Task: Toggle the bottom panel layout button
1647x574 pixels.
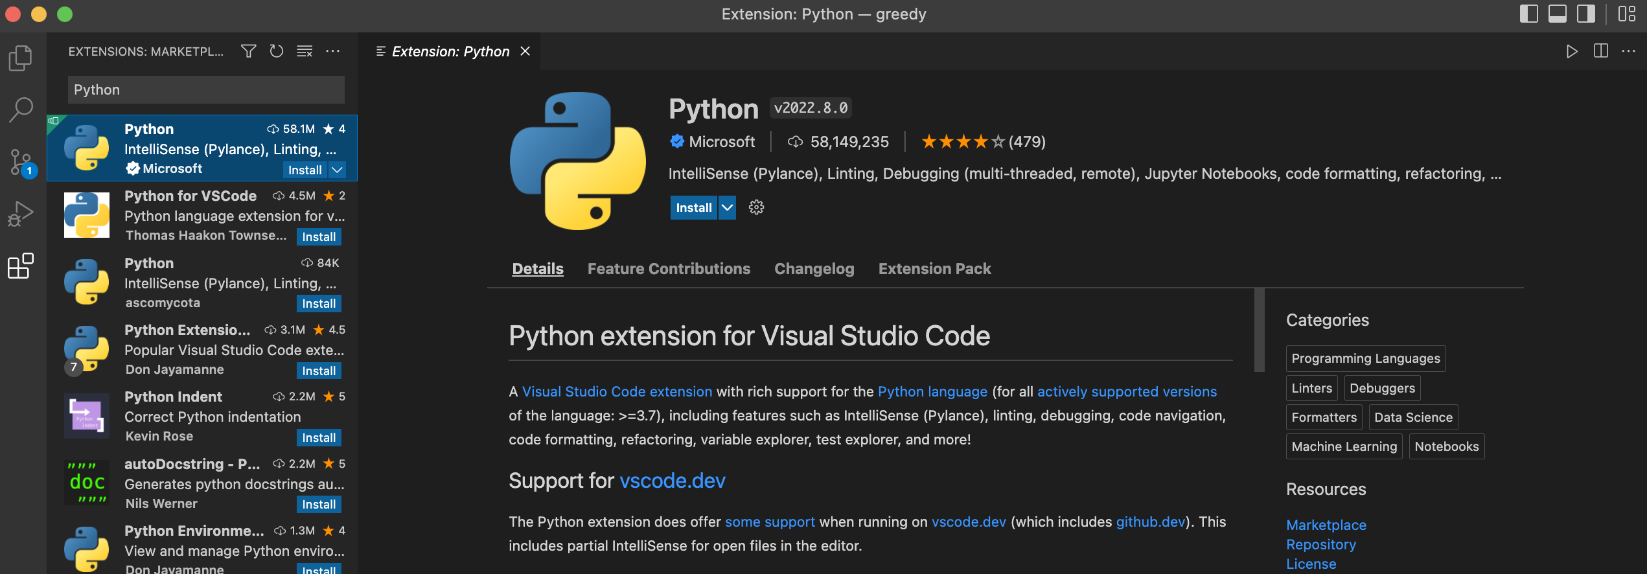Action: [1557, 14]
